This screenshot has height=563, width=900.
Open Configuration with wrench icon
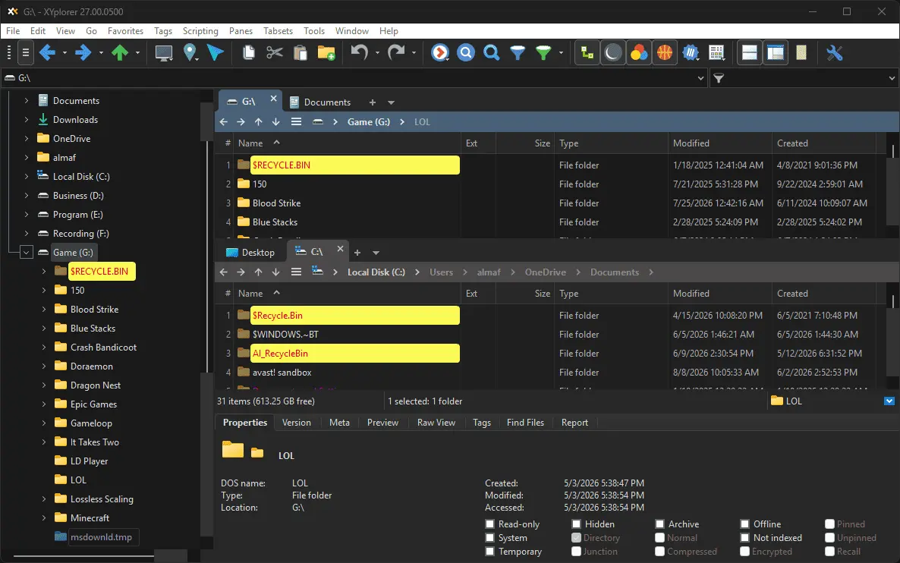tap(835, 53)
